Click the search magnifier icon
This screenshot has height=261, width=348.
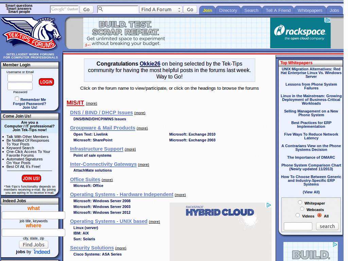(101, 9)
